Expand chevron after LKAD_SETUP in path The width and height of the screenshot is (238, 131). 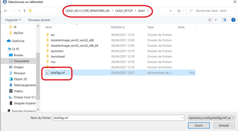[x=135, y=11]
